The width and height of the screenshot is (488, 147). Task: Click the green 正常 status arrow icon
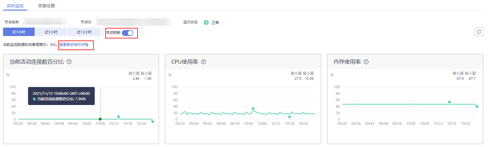coord(206,22)
